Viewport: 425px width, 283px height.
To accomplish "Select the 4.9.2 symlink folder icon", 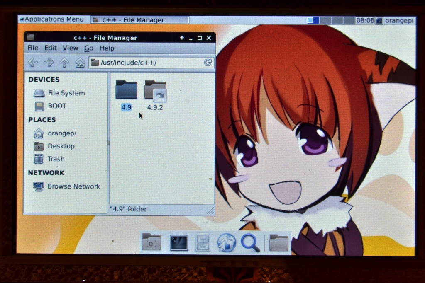I will point(155,90).
